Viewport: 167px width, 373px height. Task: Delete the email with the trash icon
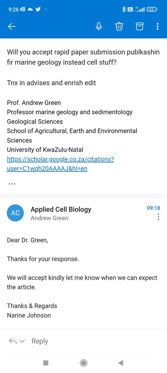coord(119,27)
